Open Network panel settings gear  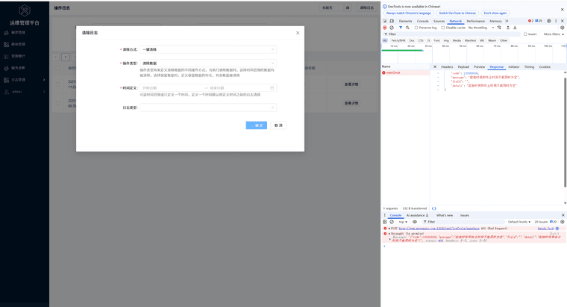563,28
